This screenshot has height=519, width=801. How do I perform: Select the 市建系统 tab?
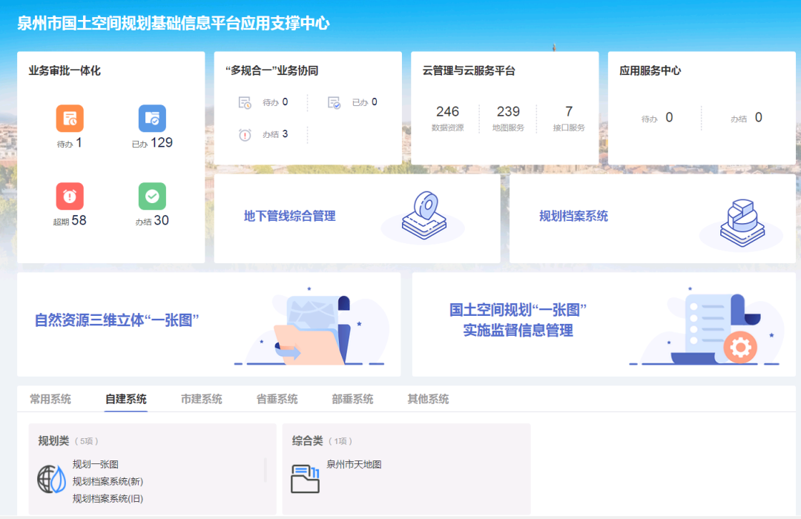201,399
